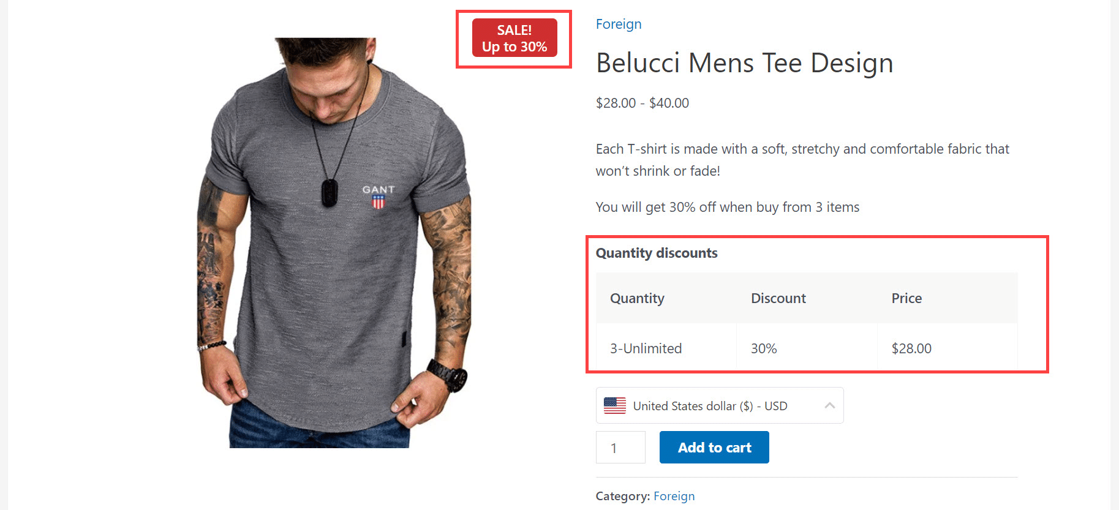1119x510 pixels.
Task: Open the Foreign link above the product title
Action: point(619,24)
